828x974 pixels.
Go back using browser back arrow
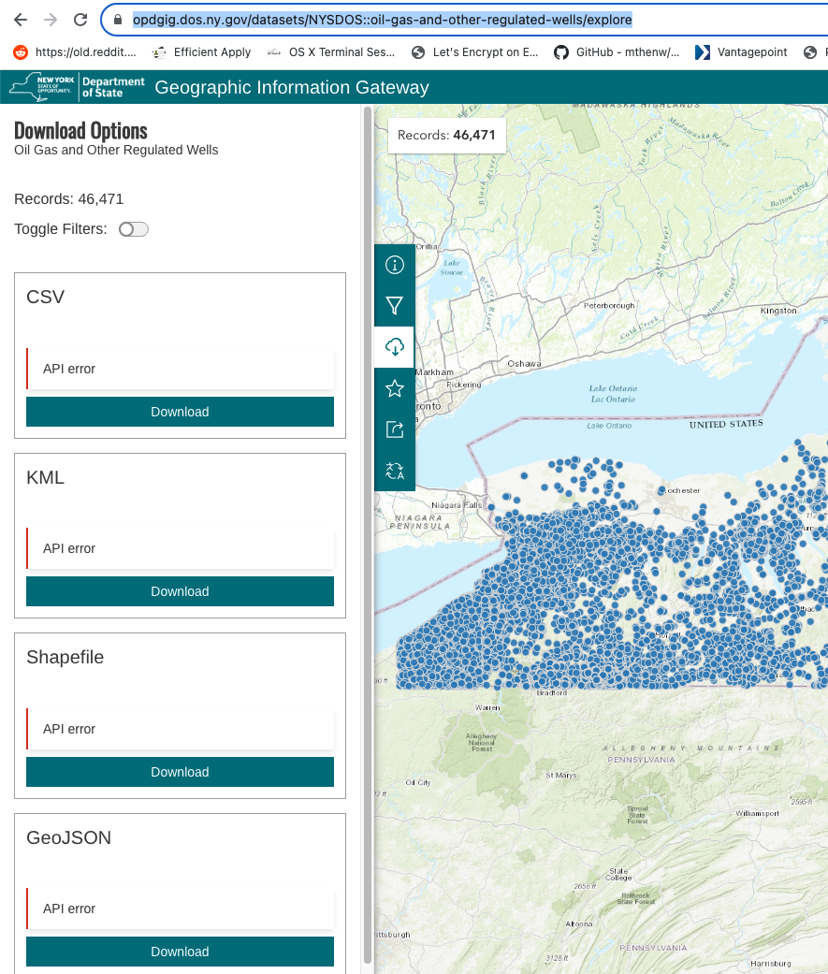21,20
